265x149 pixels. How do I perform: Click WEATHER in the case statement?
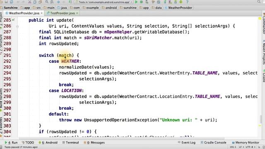(x=70, y=61)
